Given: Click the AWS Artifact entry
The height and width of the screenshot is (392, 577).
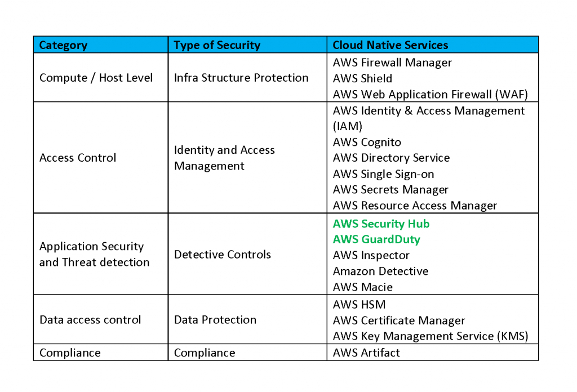Looking at the screenshot, I should [x=366, y=353].
